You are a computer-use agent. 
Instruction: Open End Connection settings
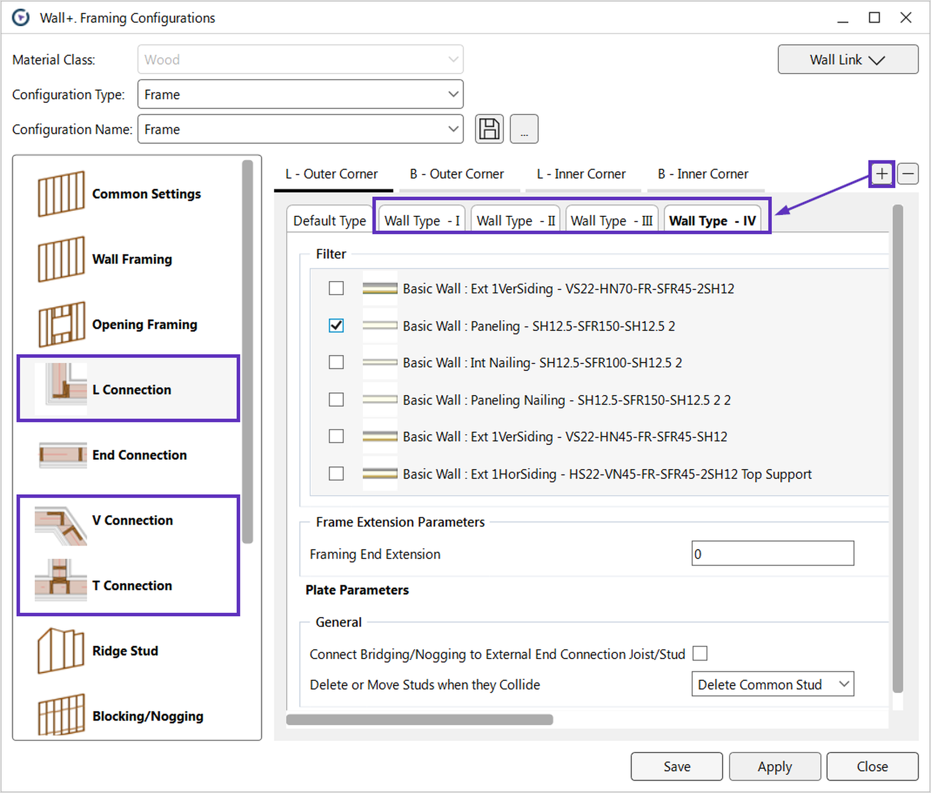tap(62, 454)
